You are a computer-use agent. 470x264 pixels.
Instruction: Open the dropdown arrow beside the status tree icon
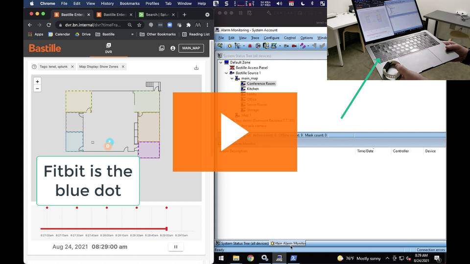tap(244, 46)
